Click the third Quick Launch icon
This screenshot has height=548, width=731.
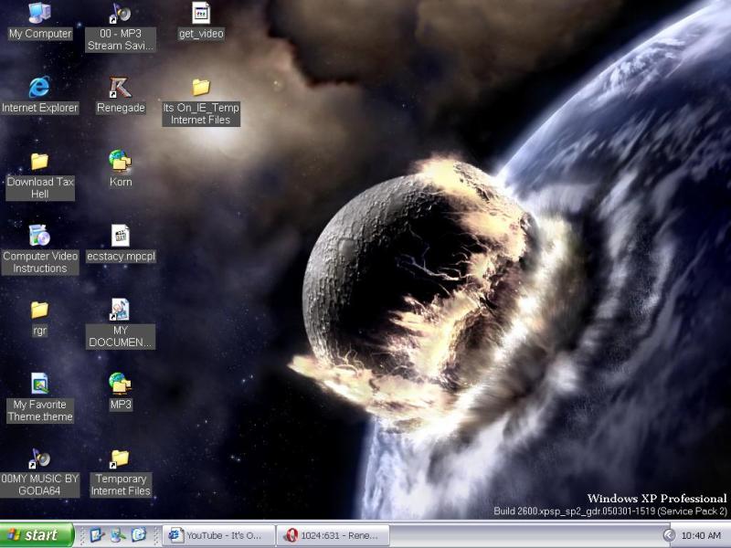coord(139,535)
